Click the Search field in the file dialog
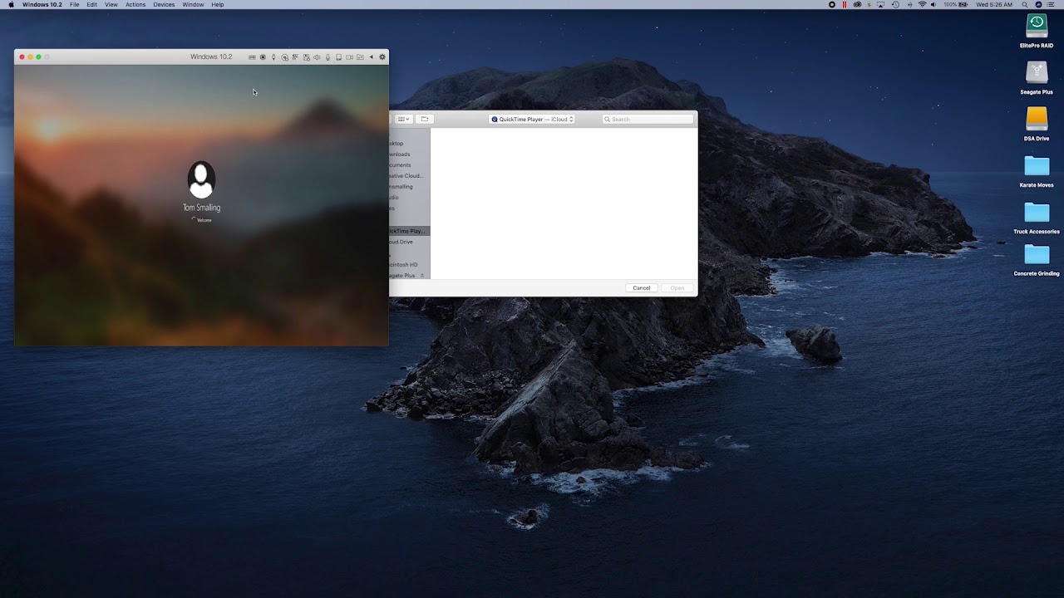1064x598 pixels. (x=648, y=119)
